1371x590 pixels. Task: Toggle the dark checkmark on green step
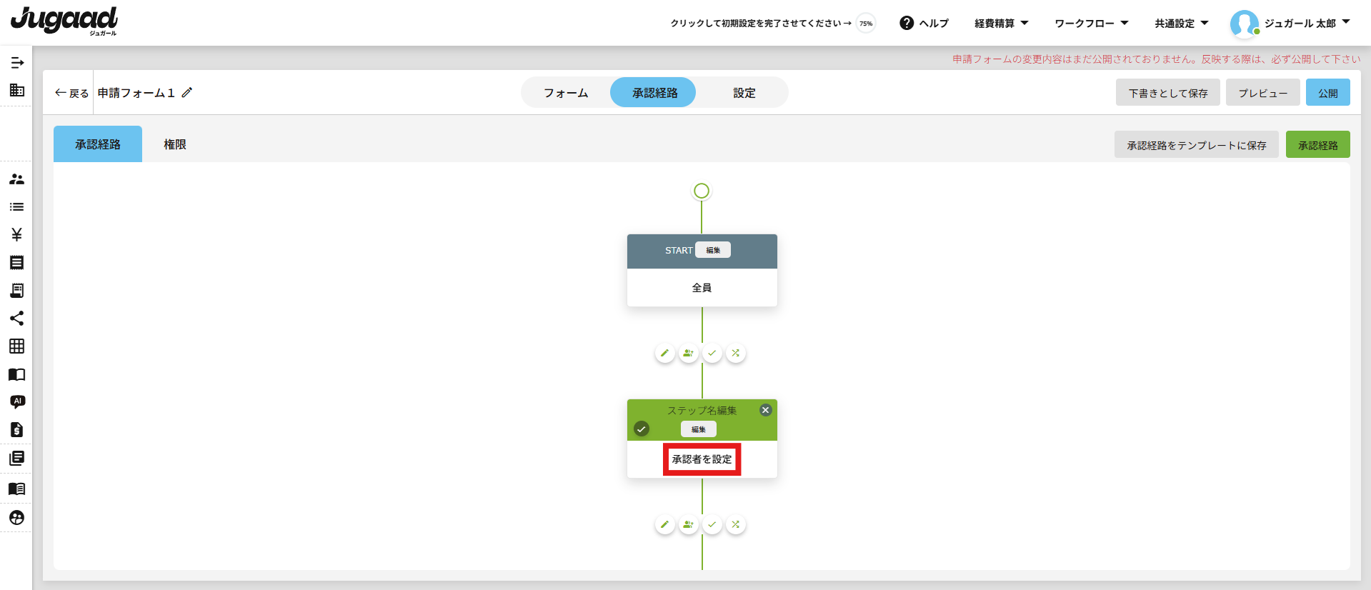point(642,429)
